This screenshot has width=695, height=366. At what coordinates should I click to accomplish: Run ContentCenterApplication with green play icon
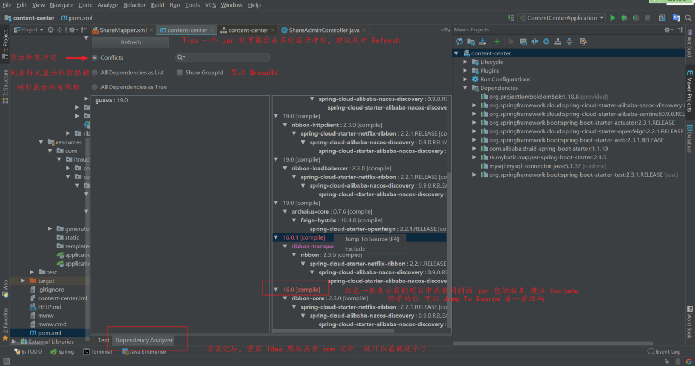[612, 18]
